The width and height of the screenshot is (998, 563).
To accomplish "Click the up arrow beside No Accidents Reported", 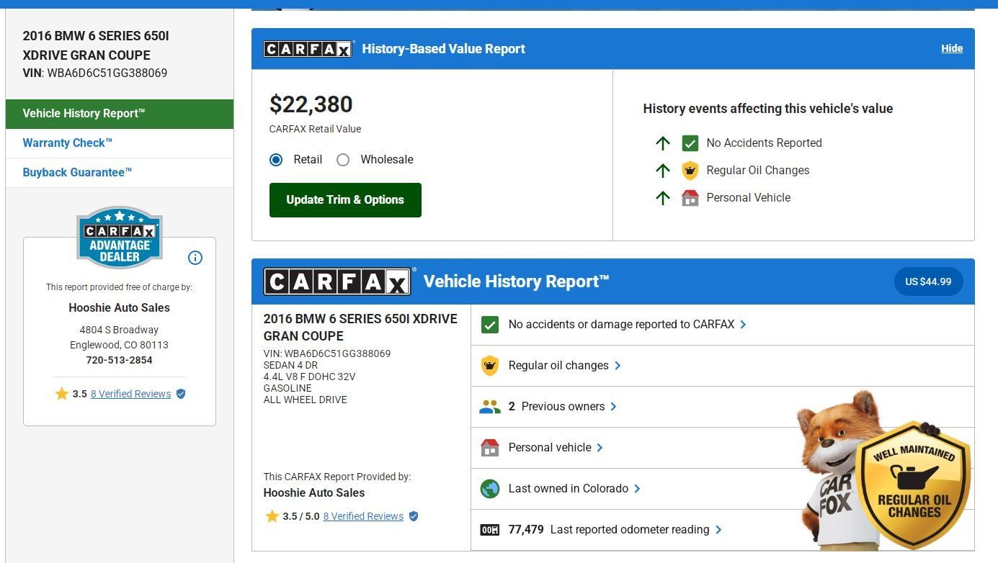I will 663,143.
